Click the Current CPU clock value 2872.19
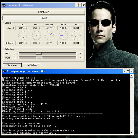This screenshot has width=138, height=138. 23,28
